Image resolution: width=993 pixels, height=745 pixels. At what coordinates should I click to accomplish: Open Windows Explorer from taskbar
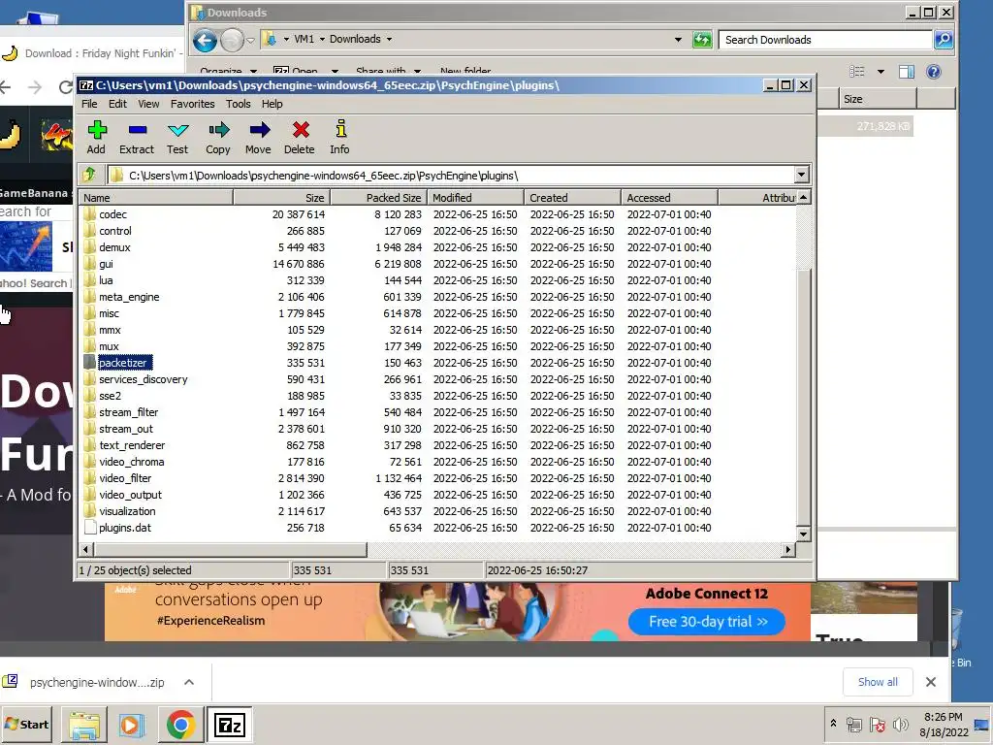pos(84,725)
